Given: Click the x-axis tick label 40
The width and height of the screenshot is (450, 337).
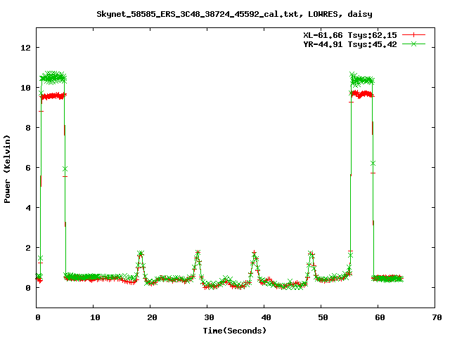Looking at the screenshot, I should pyautogui.click(x=266, y=317).
